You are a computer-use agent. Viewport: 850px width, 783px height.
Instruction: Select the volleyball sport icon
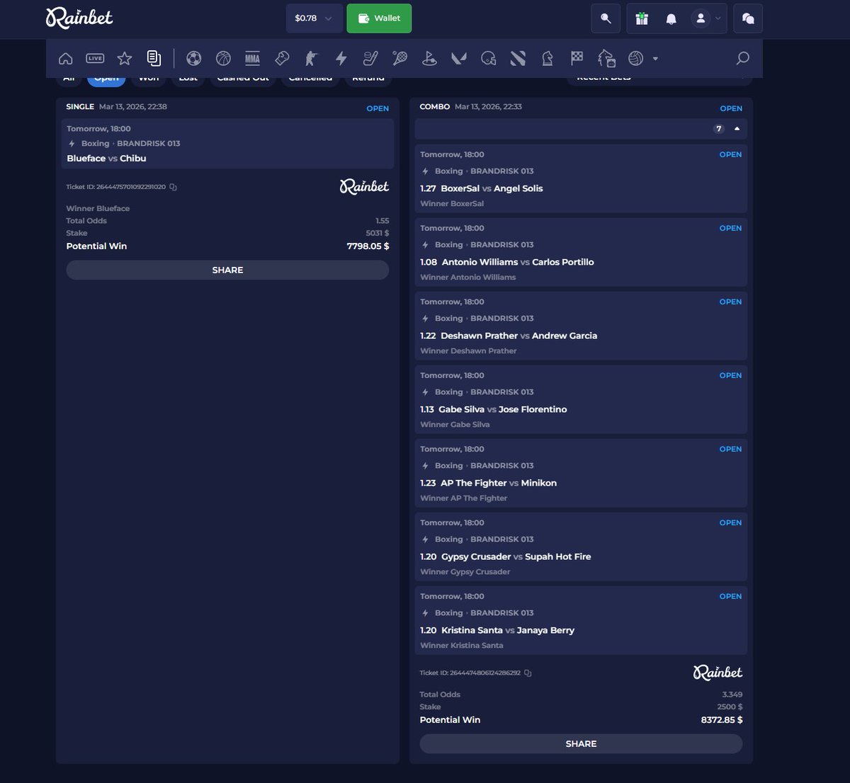[x=635, y=59]
